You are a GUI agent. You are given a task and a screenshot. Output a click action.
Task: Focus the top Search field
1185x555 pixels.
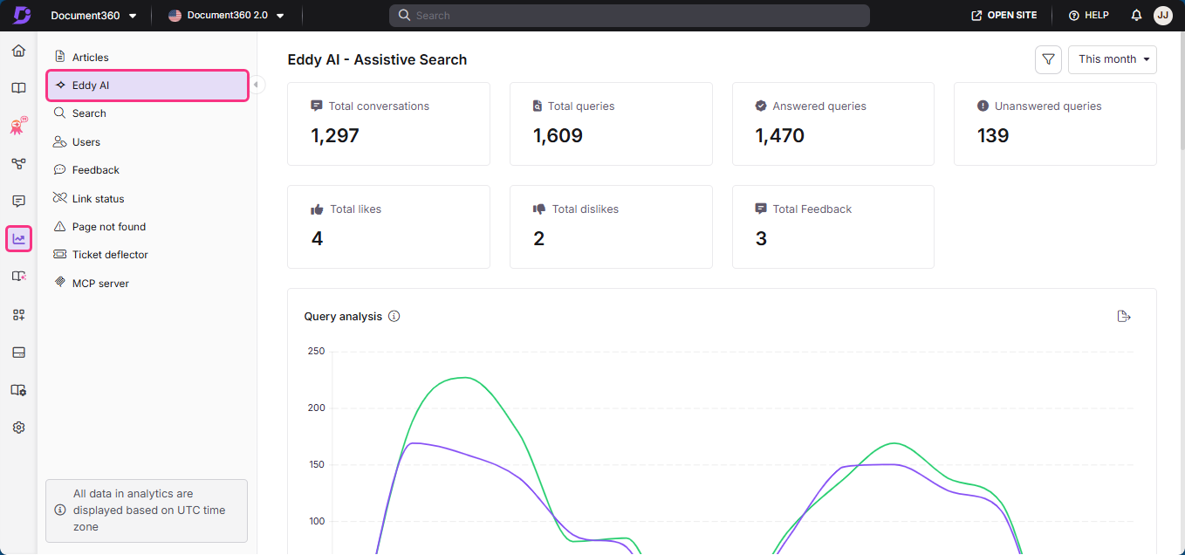point(629,16)
